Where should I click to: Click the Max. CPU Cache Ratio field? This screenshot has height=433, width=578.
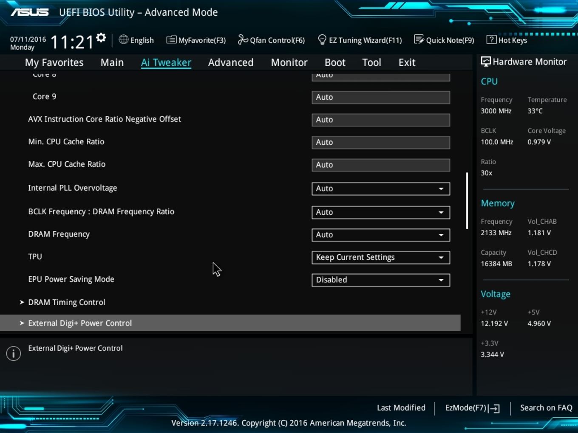381,165
